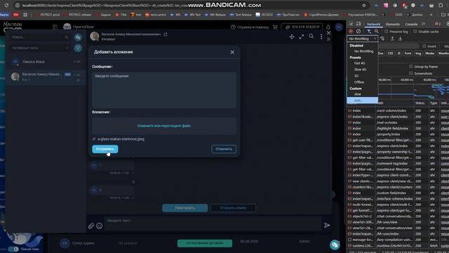Viewport: 449px width, 253px height.
Task: Close the Добавить вложение dialog
Action: (232, 52)
